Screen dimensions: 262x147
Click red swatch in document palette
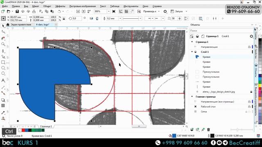click(23, 130)
